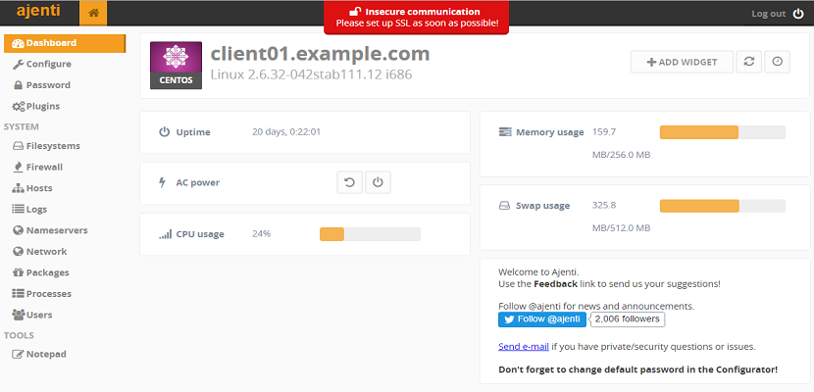
Task: Open the Notepad tool
Action: [x=46, y=355]
